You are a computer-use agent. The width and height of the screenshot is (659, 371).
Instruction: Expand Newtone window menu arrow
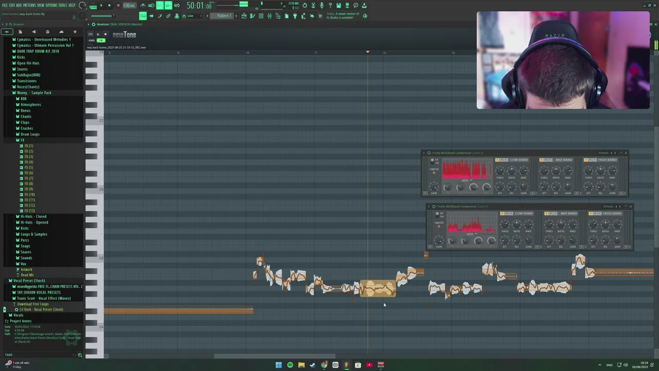coord(89,24)
